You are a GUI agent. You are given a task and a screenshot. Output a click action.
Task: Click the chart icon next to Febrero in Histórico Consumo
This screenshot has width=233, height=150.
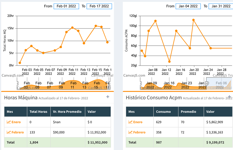(x=130, y=132)
